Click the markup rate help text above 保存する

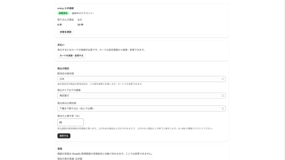coord(136,128)
